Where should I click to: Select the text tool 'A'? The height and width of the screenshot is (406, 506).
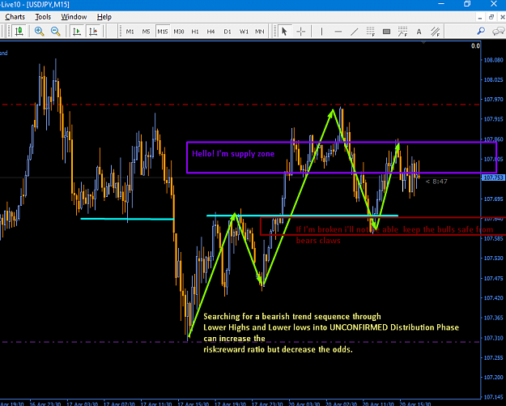click(419, 32)
